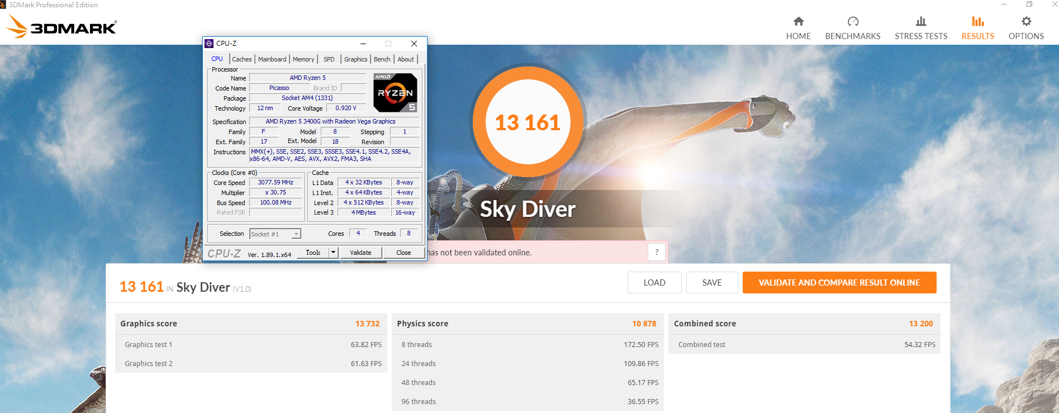Open the Memory tab in CPU-Z

click(x=303, y=59)
